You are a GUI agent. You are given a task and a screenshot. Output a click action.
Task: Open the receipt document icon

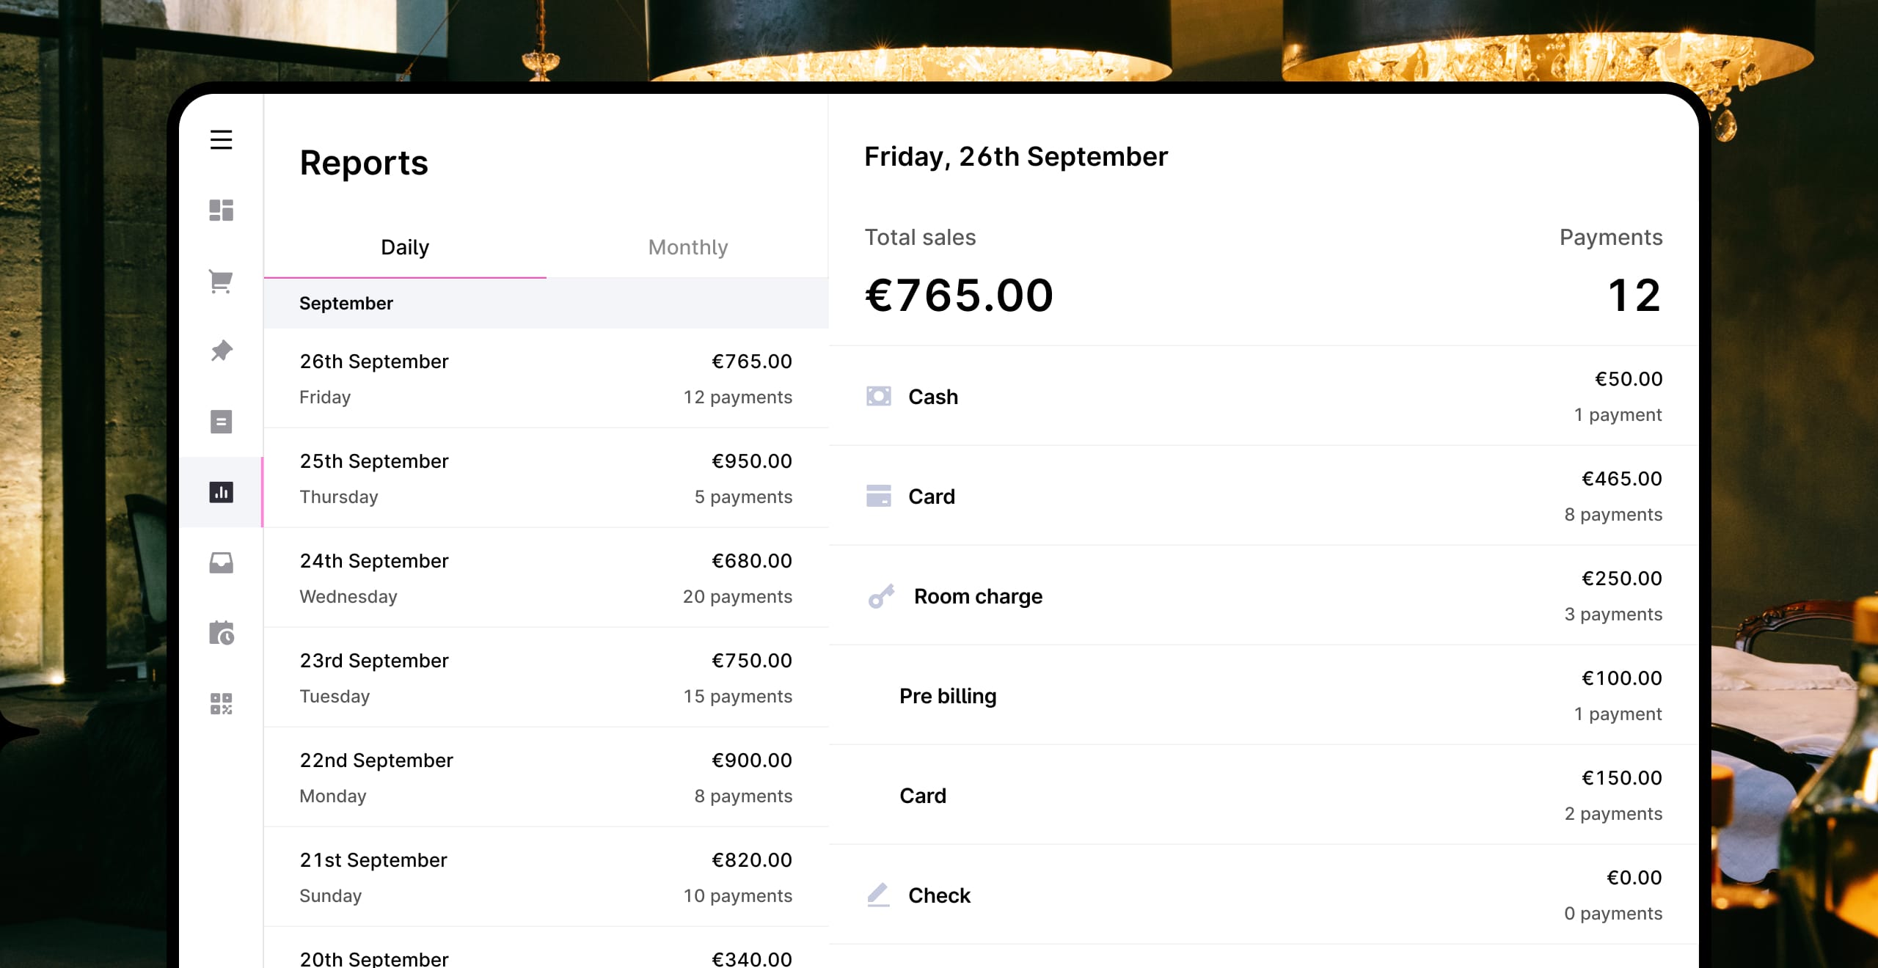point(221,422)
